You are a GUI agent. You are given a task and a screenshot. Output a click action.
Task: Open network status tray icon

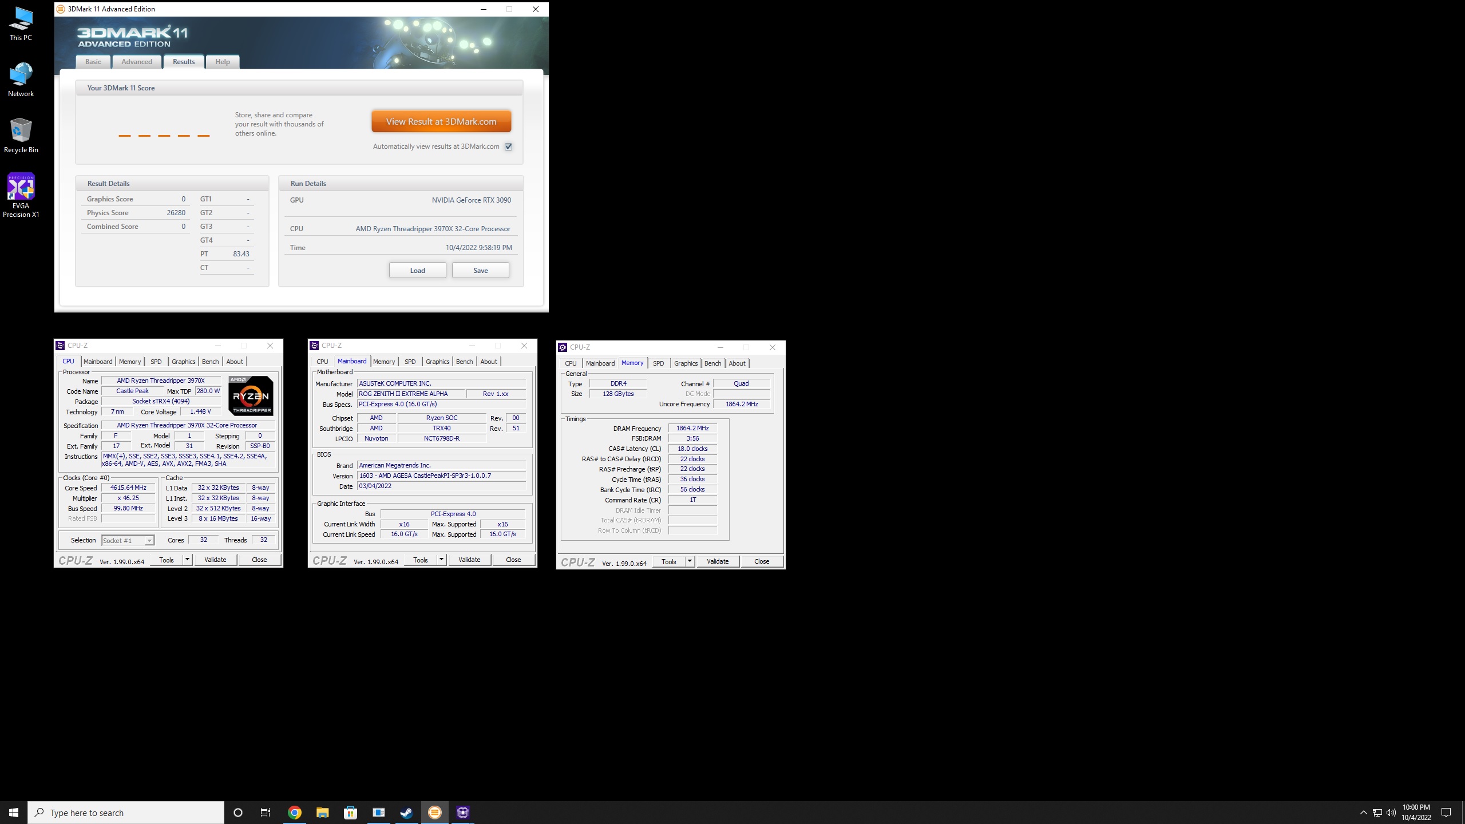tap(1377, 813)
